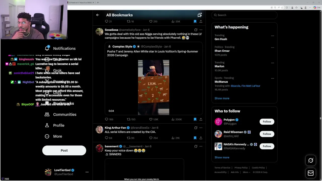The width and height of the screenshot is (322, 181).
Task: Open Terms of Service footer link
Action: (222, 168)
